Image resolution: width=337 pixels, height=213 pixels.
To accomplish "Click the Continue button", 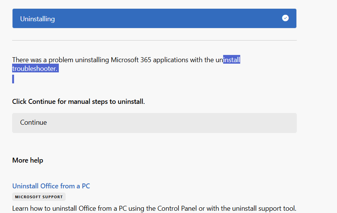I will coord(154,123).
